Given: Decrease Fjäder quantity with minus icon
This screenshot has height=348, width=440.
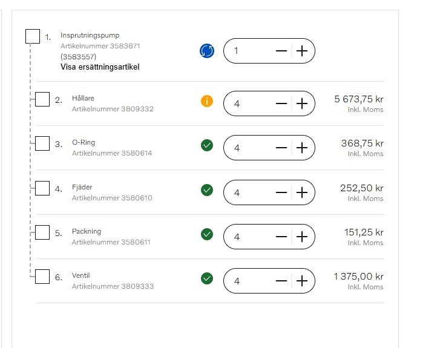Looking at the screenshot, I should (x=281, y=192).
